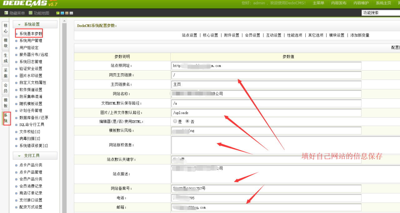Image resolution: width=400 pixels, height=213 pixels.
Task: Switch to the 会员 side tab
Action: tap(6, 88)
